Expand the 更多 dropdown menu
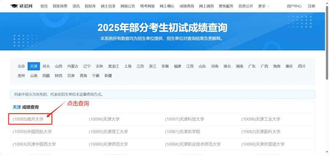Viewport: 329px width, 155px height. click(264, 6)
